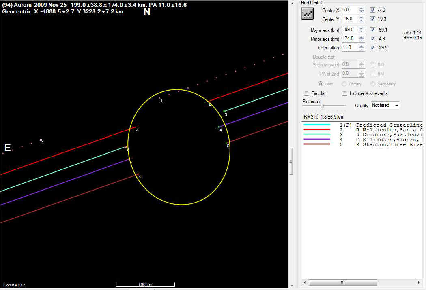Click the legend list scroll-right arrow
This screenshot has height=290, width=426.
(419, 283)
